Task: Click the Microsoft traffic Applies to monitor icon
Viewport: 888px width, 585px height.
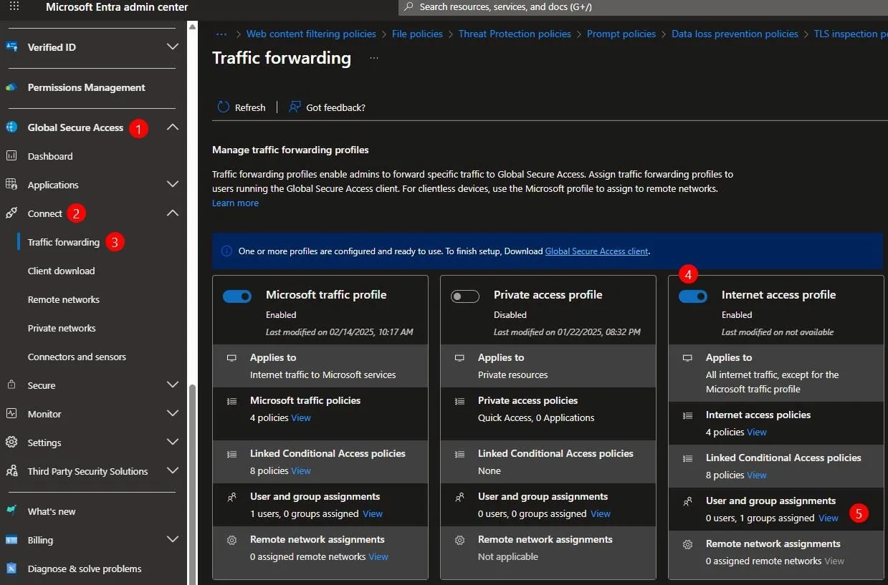Action: coord(231,358)
